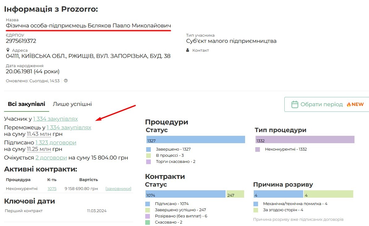Open the awaited 2 договори link
Image resolution: width=369 pixels, height=226 pixels.
coord(51,158)
